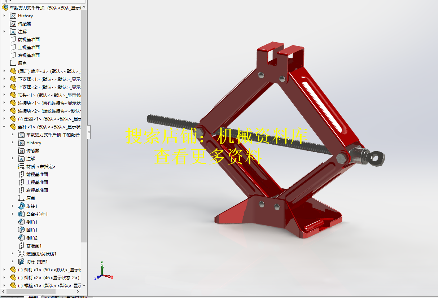Select the 垫圈<1> washer component icon
The image size is (438, 298).
(x=13, y=119)
